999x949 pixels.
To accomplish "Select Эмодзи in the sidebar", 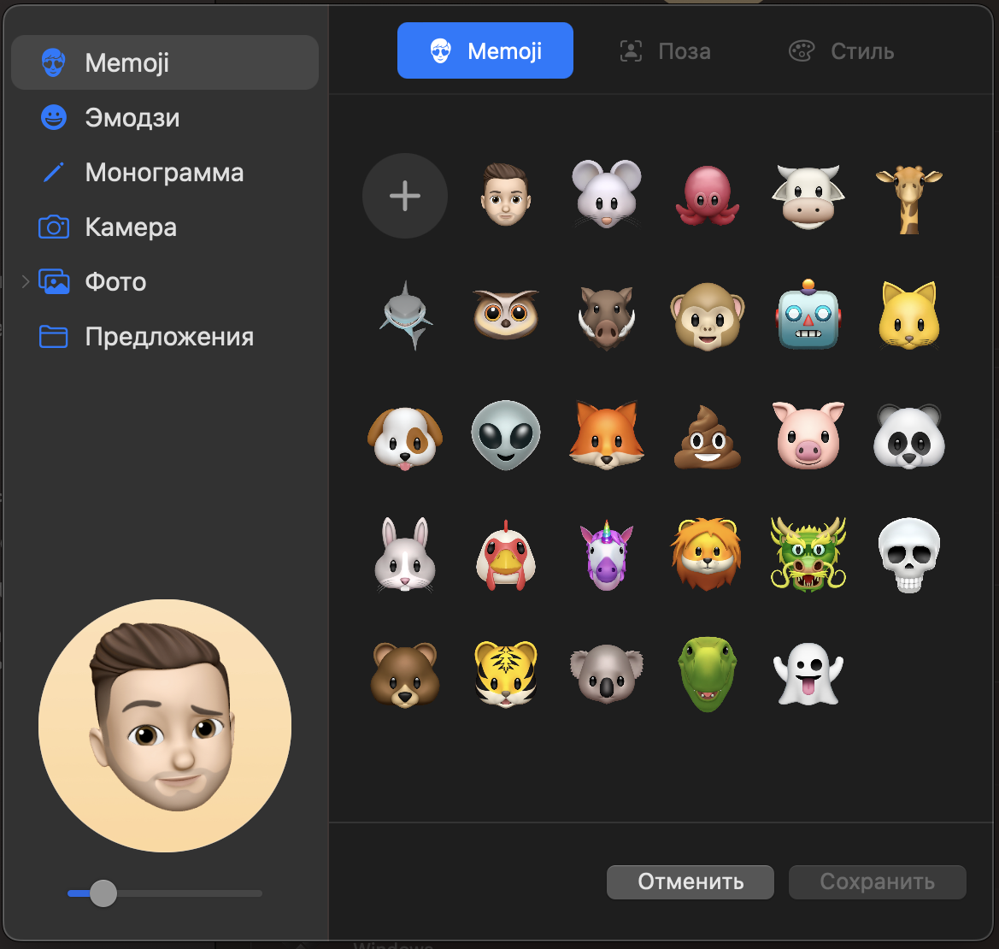I will pyautogui.click(x=165, y=117).
